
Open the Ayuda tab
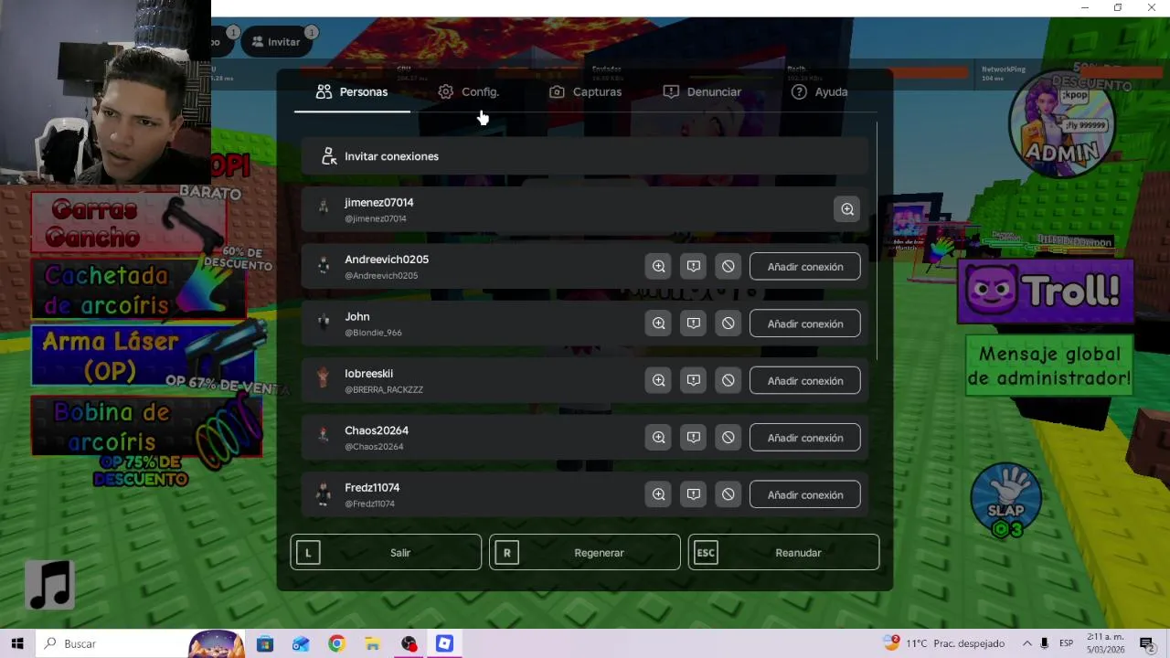[x=819, y=91]
